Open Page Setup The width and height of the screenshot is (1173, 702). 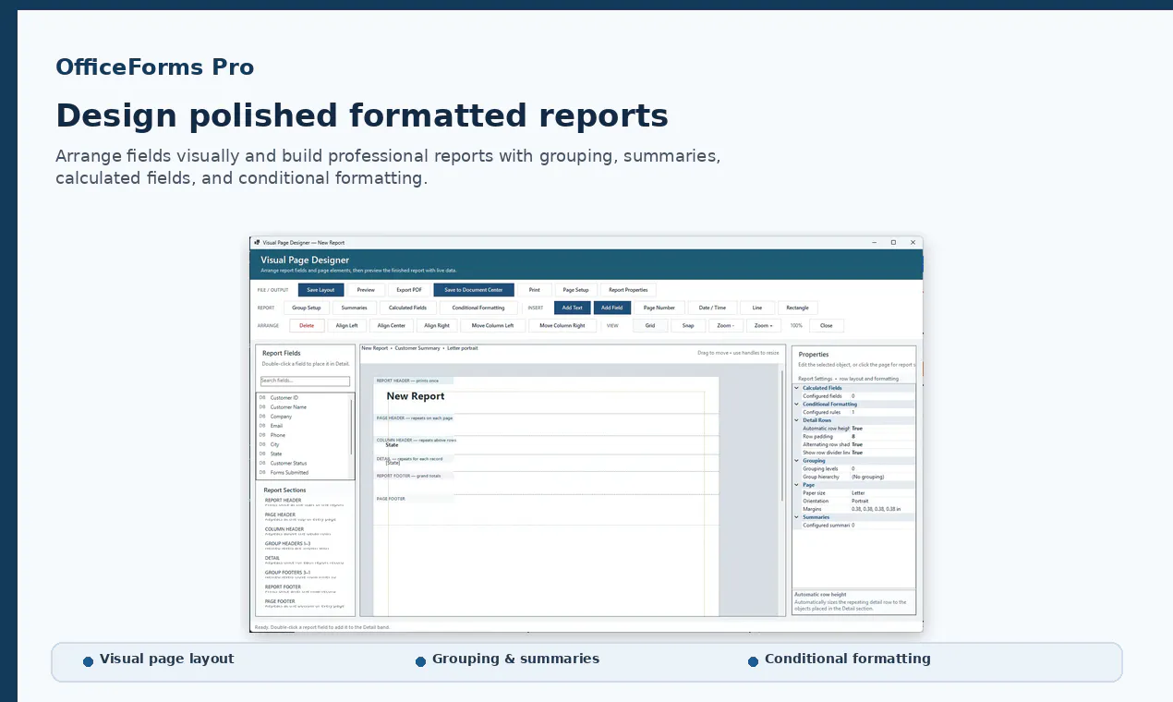(x=575, y=290)
